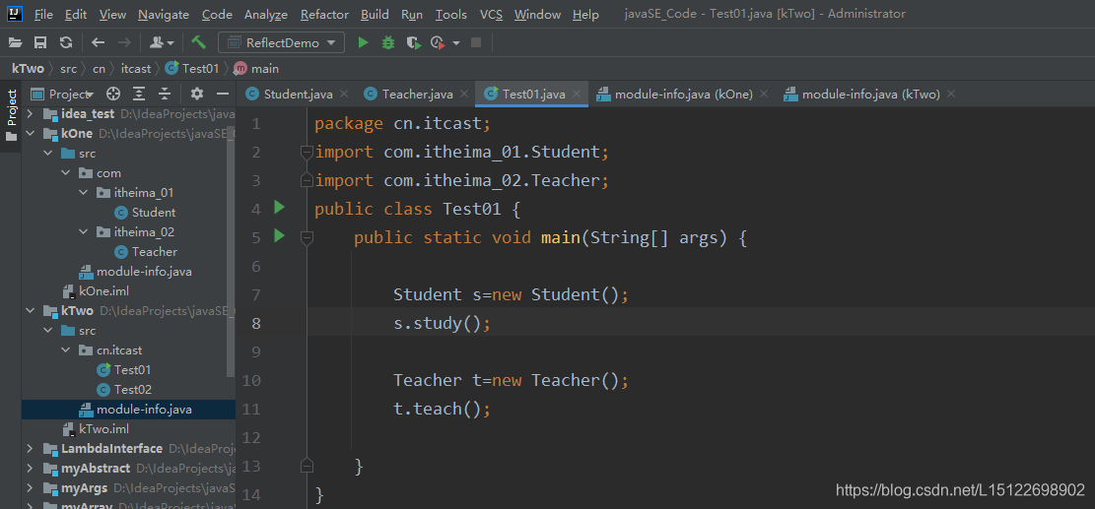Open the Navigate menu
Viewport: 1095px width, 509px height.
point(164,14)
